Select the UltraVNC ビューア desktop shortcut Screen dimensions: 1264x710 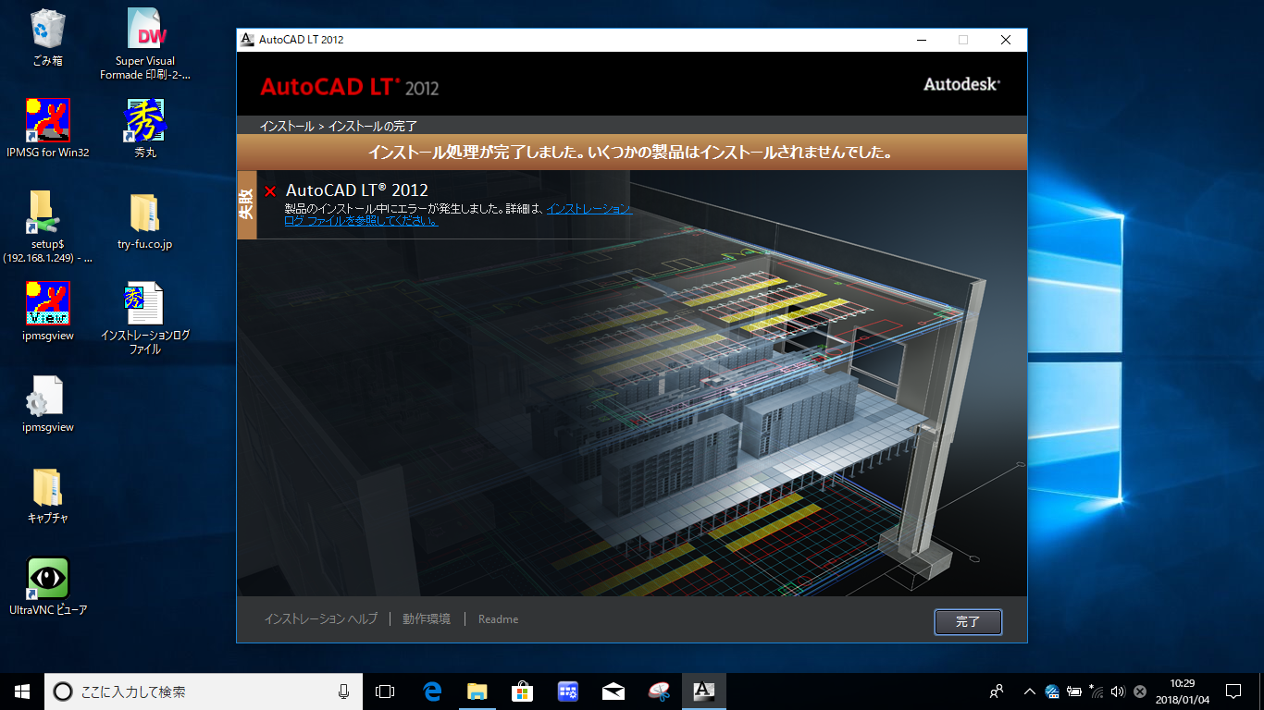[47, 586]
